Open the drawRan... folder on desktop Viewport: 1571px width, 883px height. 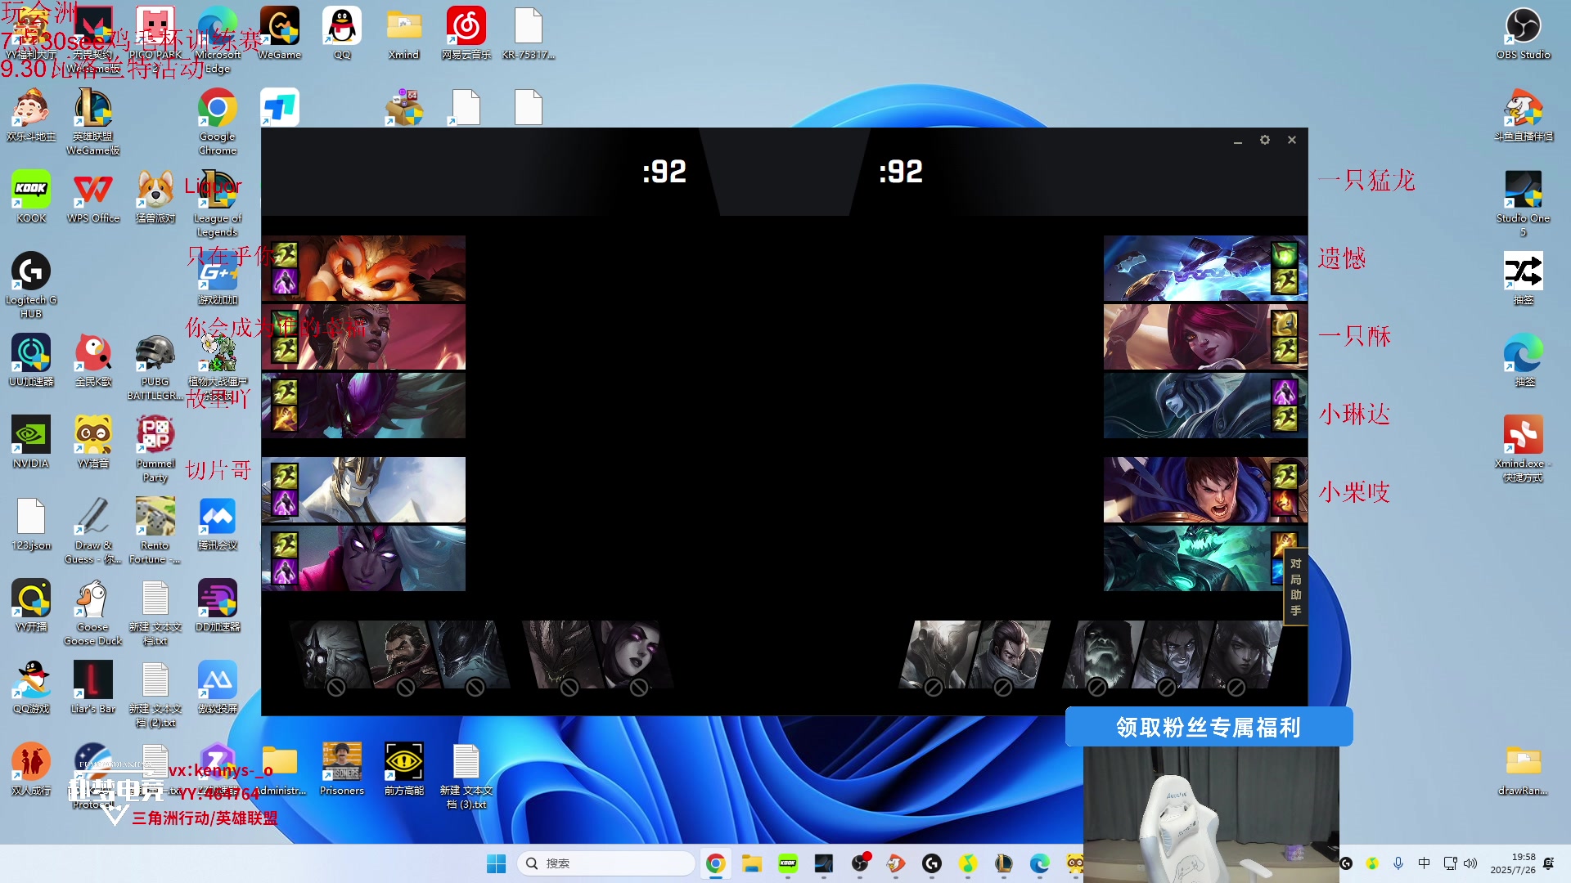[x=1523, y=769]
